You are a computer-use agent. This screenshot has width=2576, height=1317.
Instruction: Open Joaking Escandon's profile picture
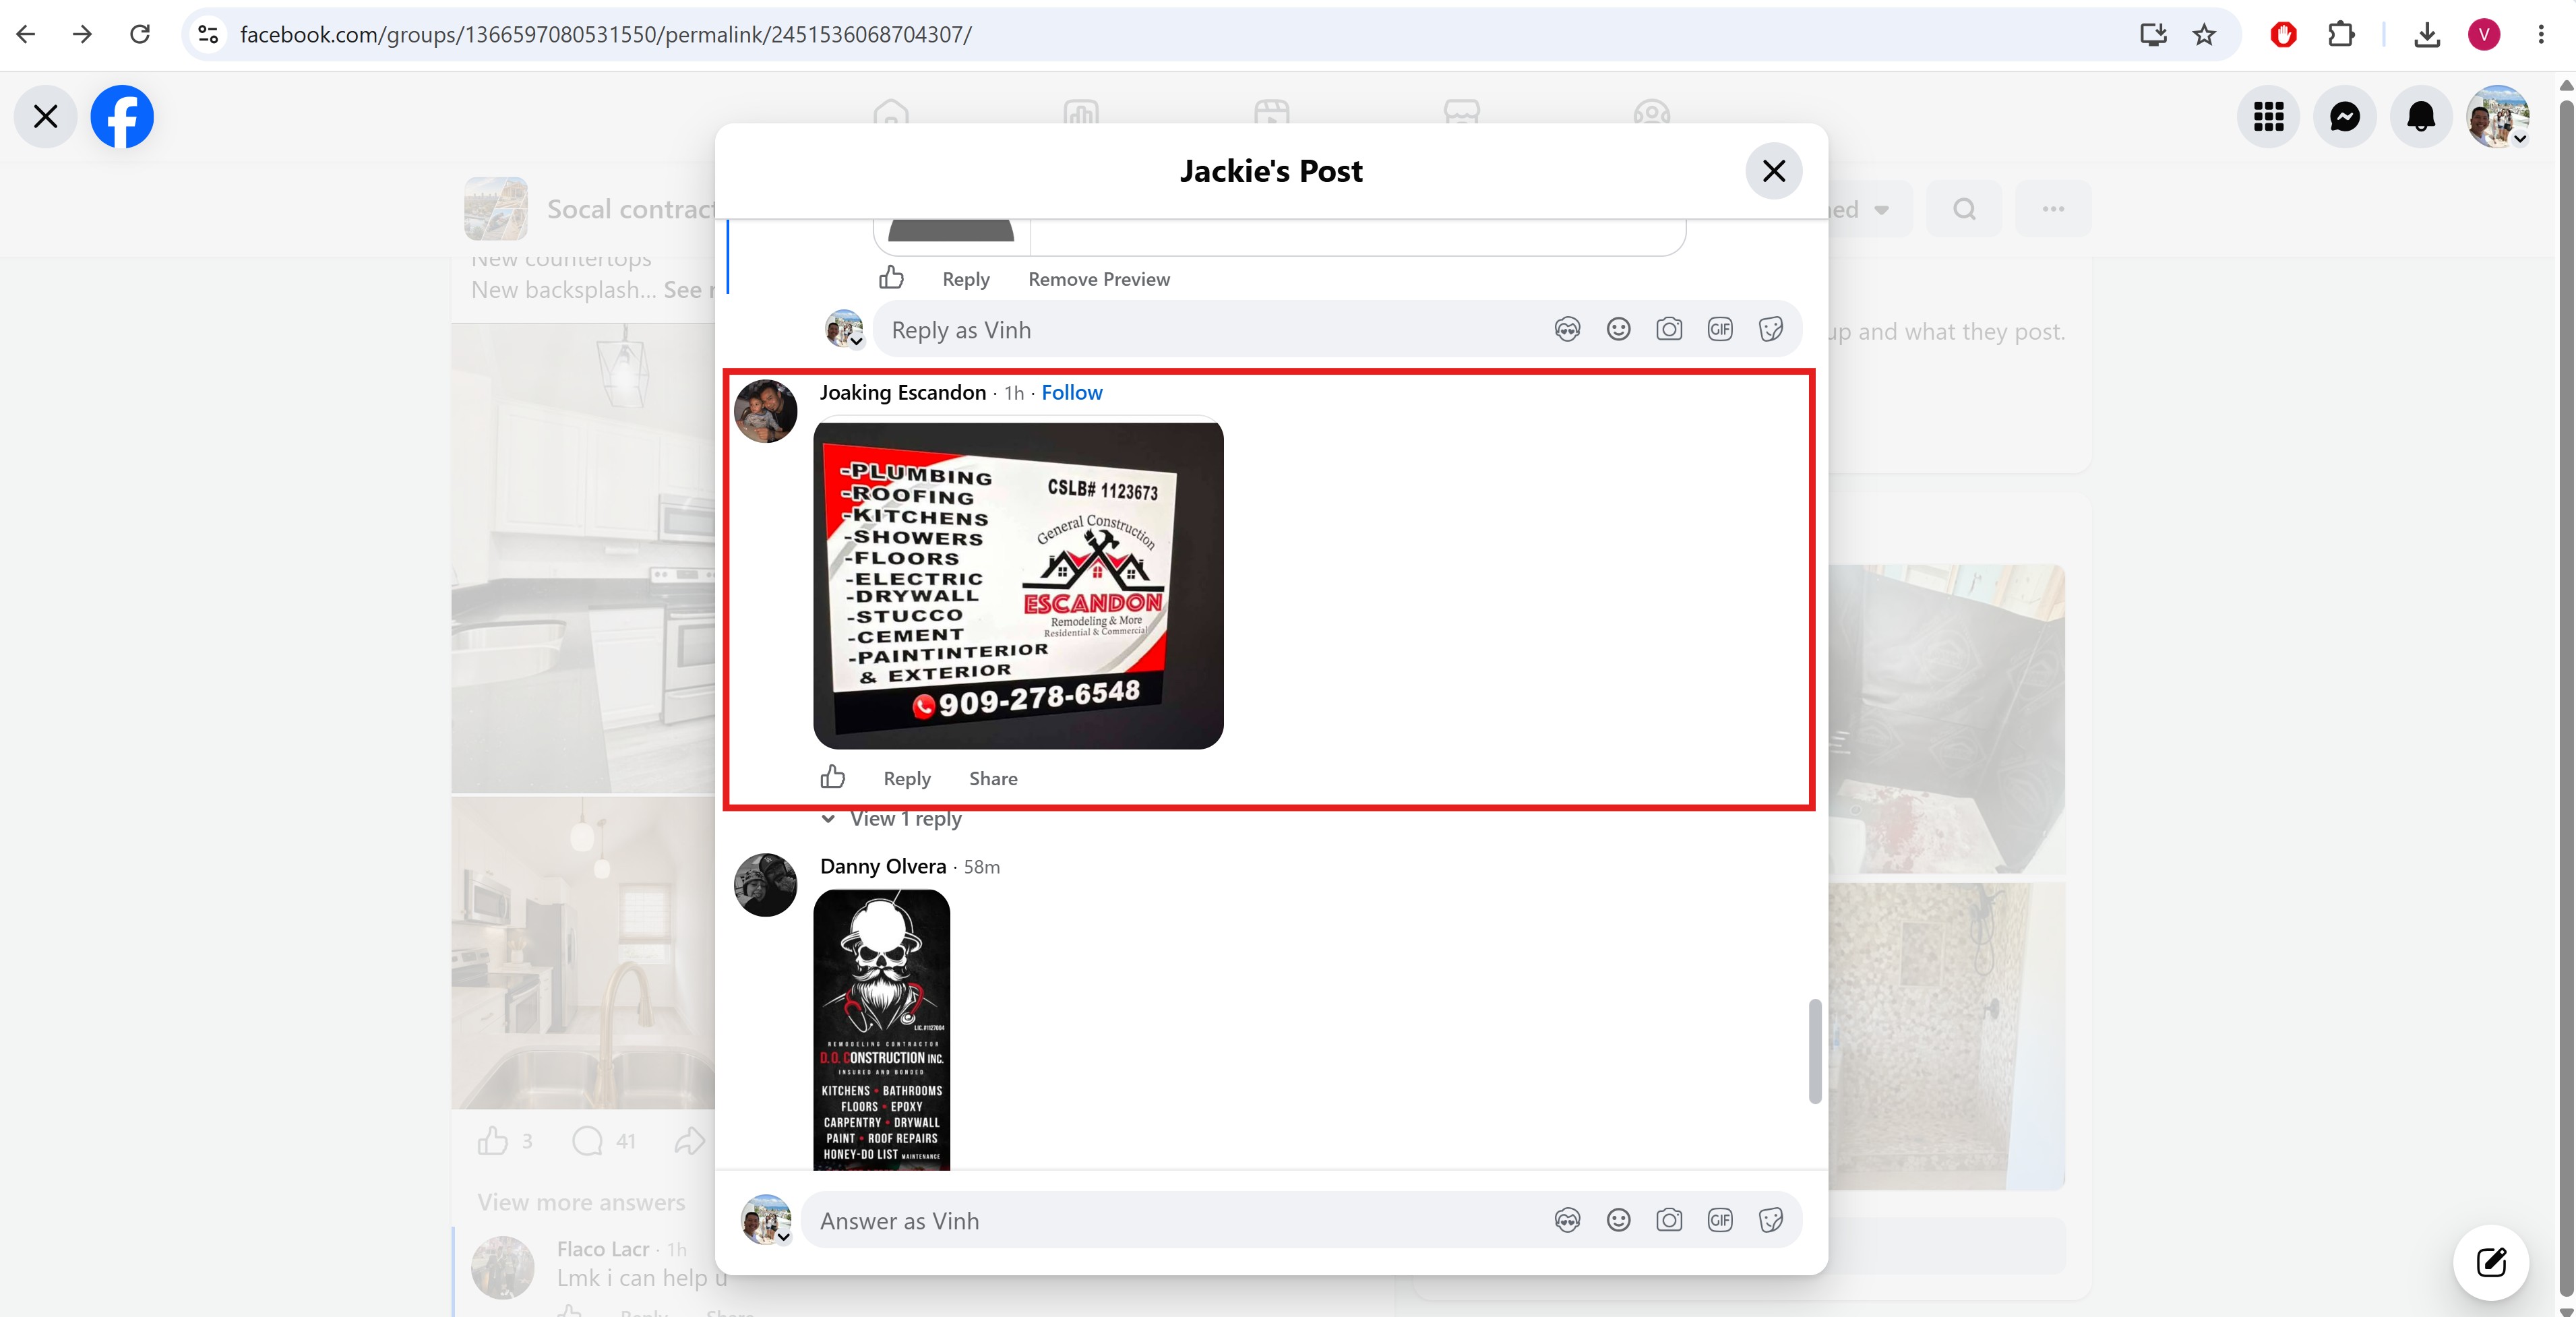(766, 411)
